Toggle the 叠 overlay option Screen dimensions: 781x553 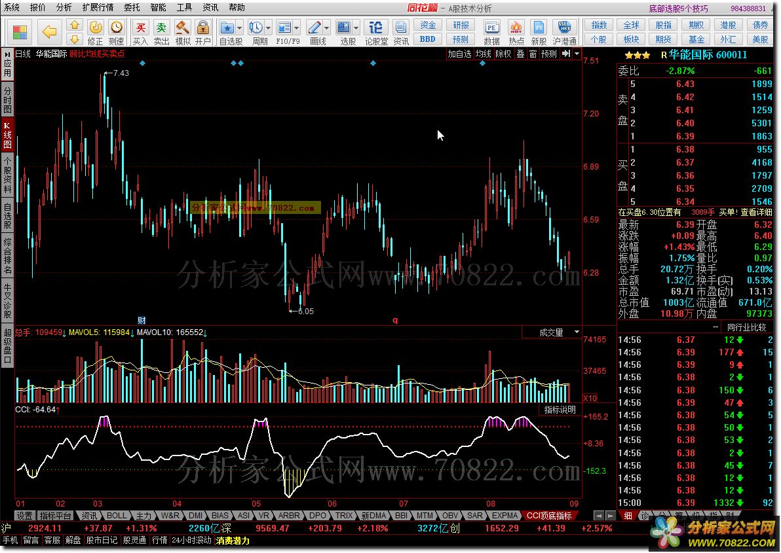[520, 54]
